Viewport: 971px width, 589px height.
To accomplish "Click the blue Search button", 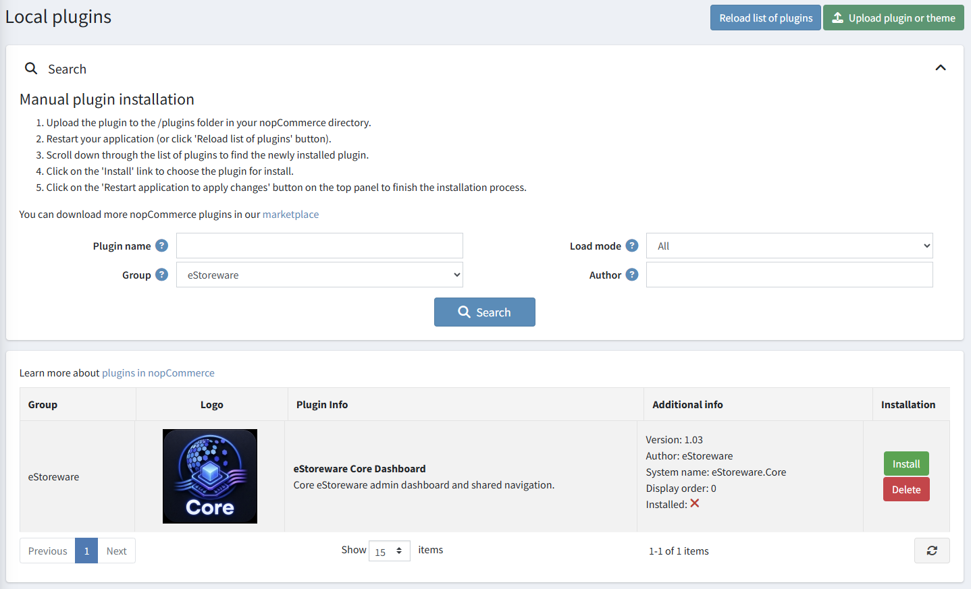I will point(485,312).
